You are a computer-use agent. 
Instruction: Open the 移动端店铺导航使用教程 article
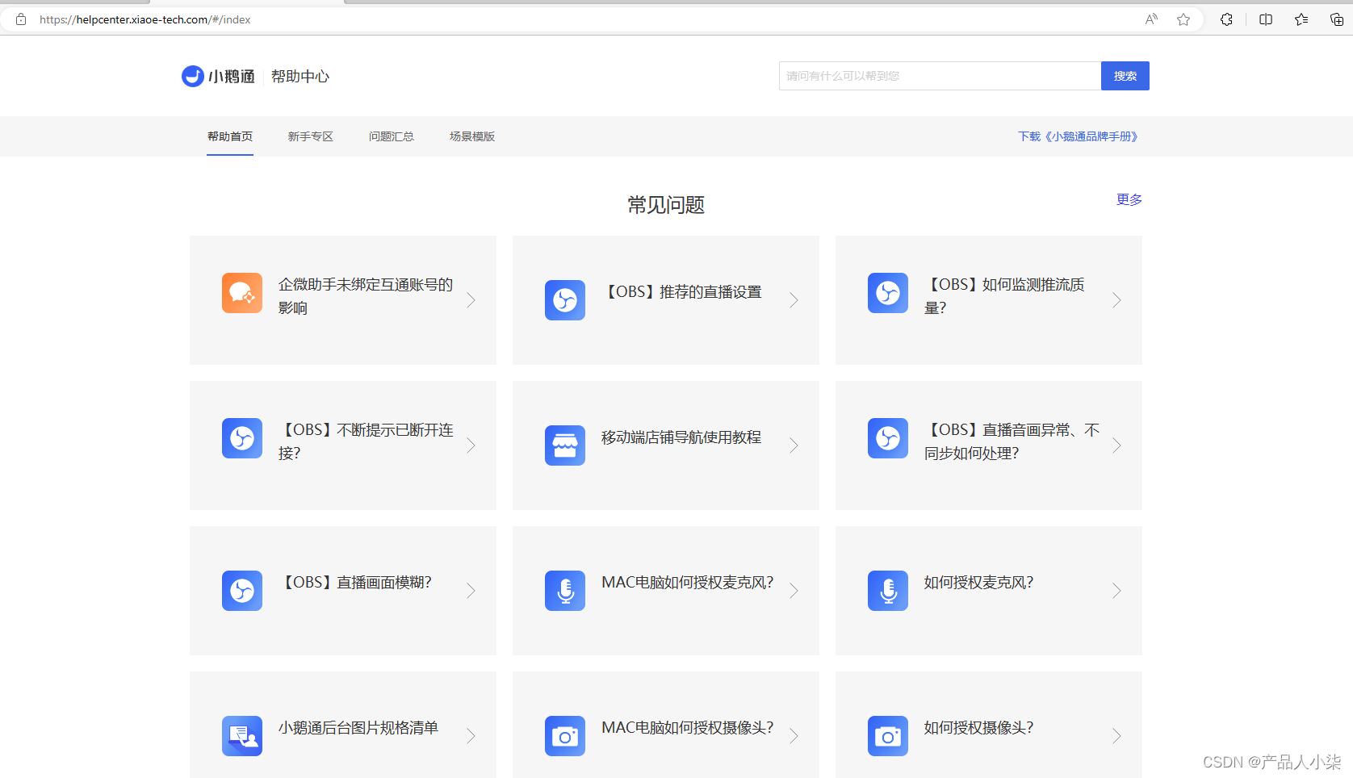point(681,437)
